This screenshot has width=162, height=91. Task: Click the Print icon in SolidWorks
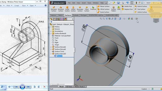[123, 3]
